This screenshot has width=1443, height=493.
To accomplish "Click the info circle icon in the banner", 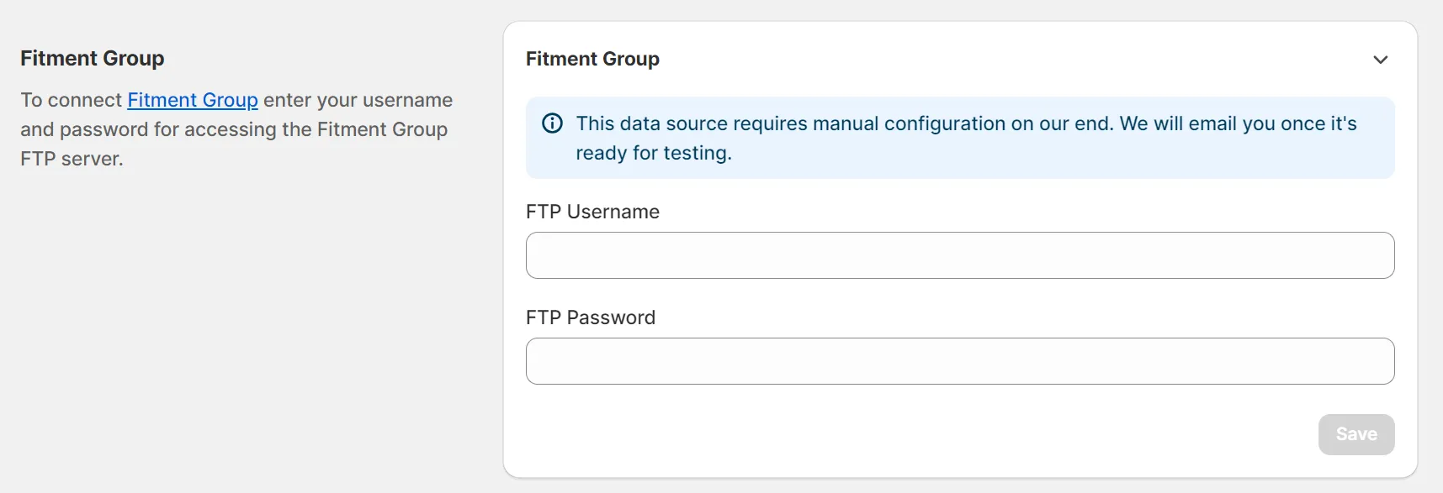I will [x=552, y=123].
